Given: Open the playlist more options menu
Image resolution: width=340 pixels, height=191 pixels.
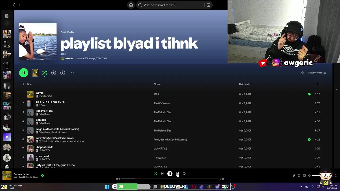Looking at the screenshot, I should coord(72,73).
